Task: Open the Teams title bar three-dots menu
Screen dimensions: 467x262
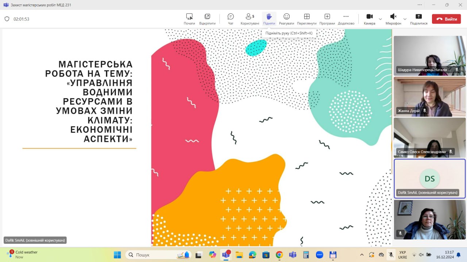Action: 420,5
